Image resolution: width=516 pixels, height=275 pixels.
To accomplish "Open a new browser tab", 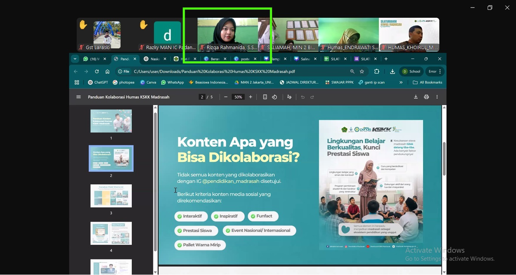I will pyautogui.click(x=386, y=59).
